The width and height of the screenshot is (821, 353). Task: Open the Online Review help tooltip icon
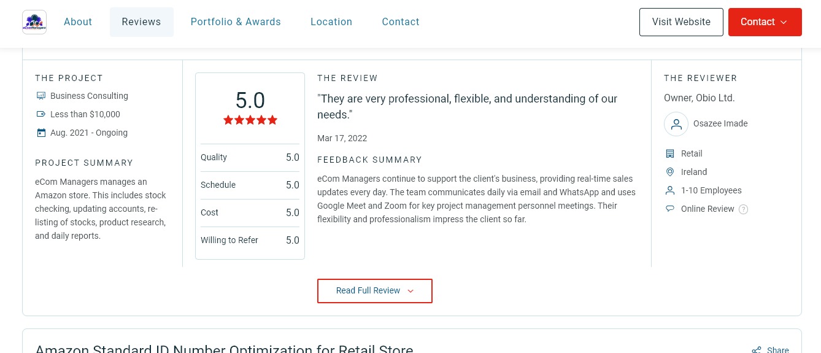coord(743,209)
